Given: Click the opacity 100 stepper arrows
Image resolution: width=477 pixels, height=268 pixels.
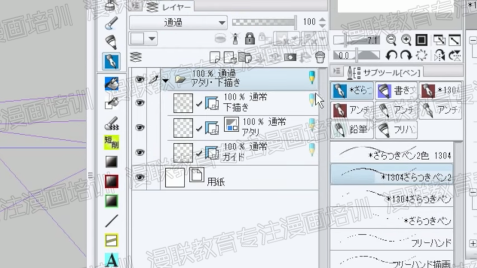Looking at the screenshot, I should [x=323, y=22].
